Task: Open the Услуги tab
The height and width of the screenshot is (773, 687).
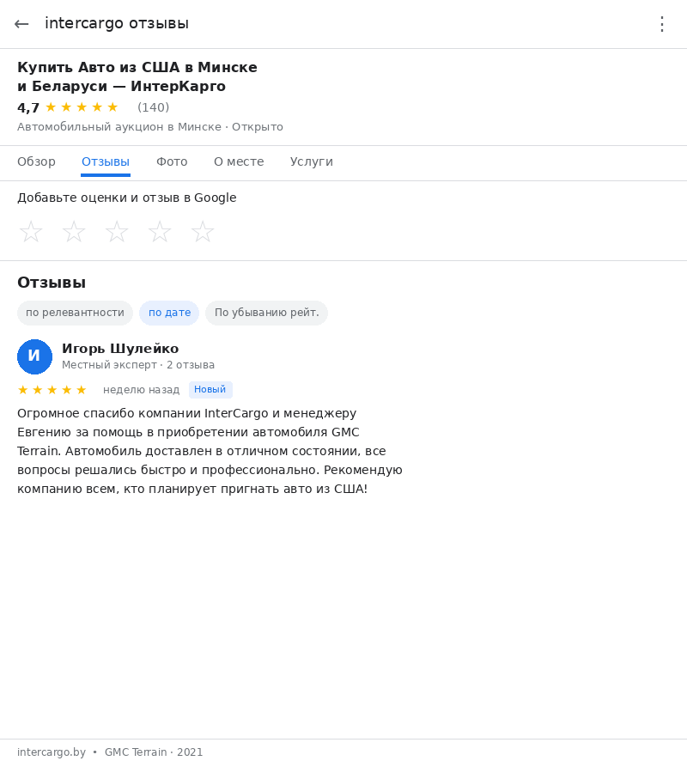Action: click(x=311, y=161)
